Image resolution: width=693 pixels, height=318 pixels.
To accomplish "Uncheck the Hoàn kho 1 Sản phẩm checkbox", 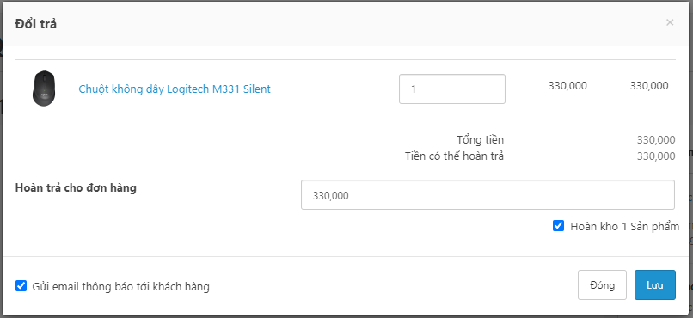I will [558, 226].
